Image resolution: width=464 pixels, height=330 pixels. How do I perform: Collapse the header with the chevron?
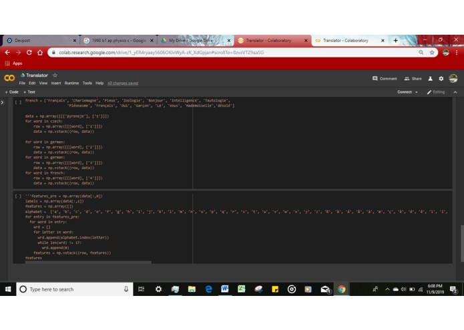[x=455, y=92]
